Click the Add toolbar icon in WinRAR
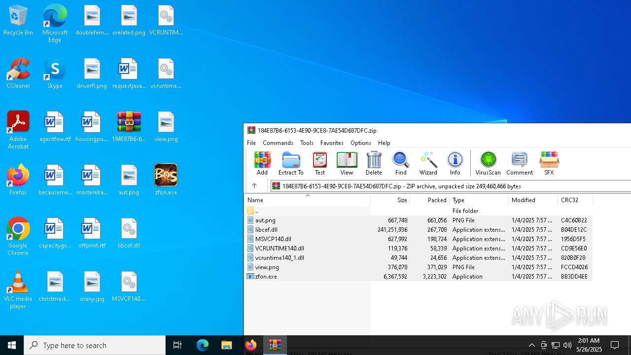Viewport: 631px width, 355px height. 262,163
